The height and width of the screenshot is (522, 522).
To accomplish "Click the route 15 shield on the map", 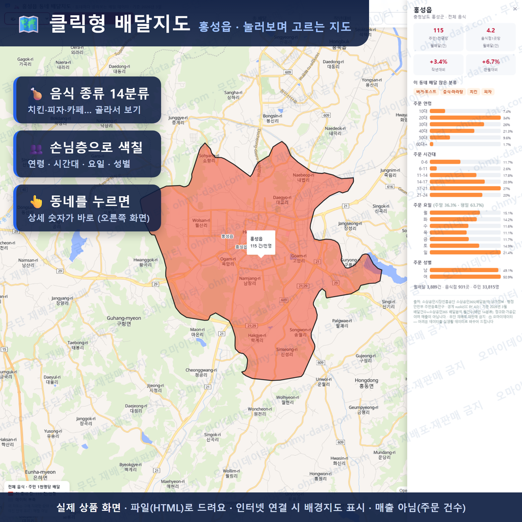I will (x=4, y=349).
